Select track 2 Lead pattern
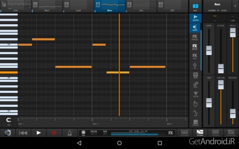The width and height of the screenshot is (239, 149). tap(78, 6)
